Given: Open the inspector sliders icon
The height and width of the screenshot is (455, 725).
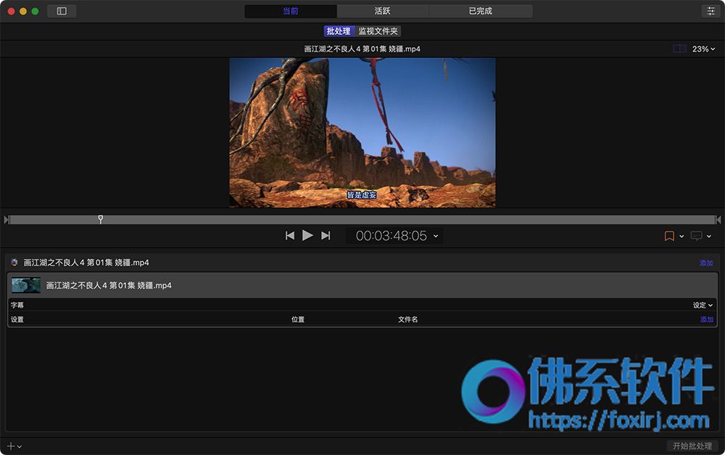Looking at the screenshot, I should [710, 11].
